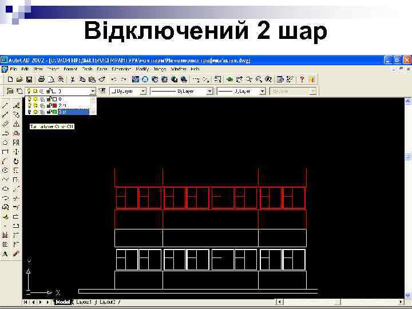Click the first-tab navigation arrow beside Model
412x309 pixels.
[26, 302]
